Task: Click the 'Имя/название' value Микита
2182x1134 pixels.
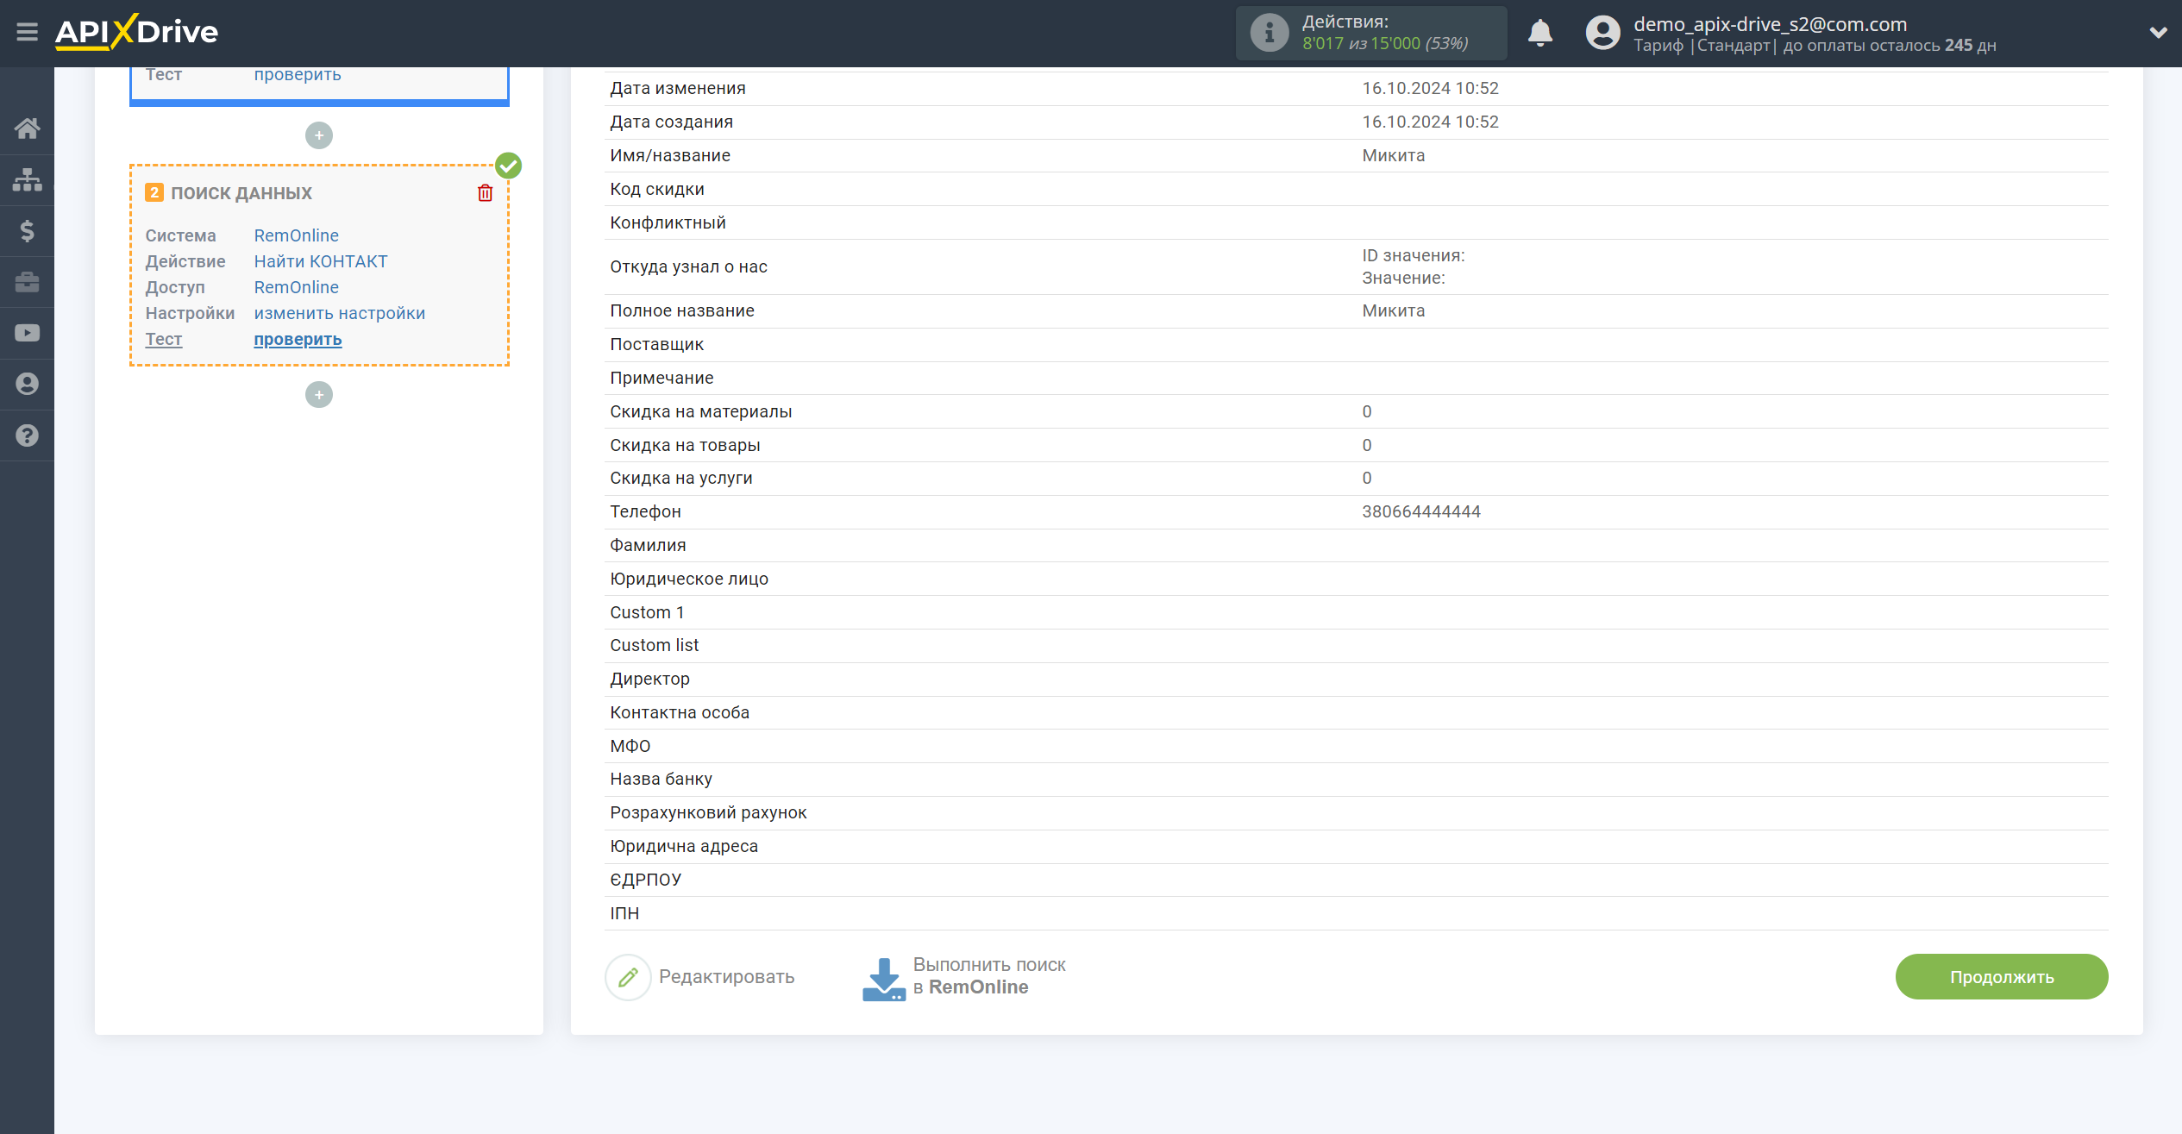Action: pos(1394,155)
